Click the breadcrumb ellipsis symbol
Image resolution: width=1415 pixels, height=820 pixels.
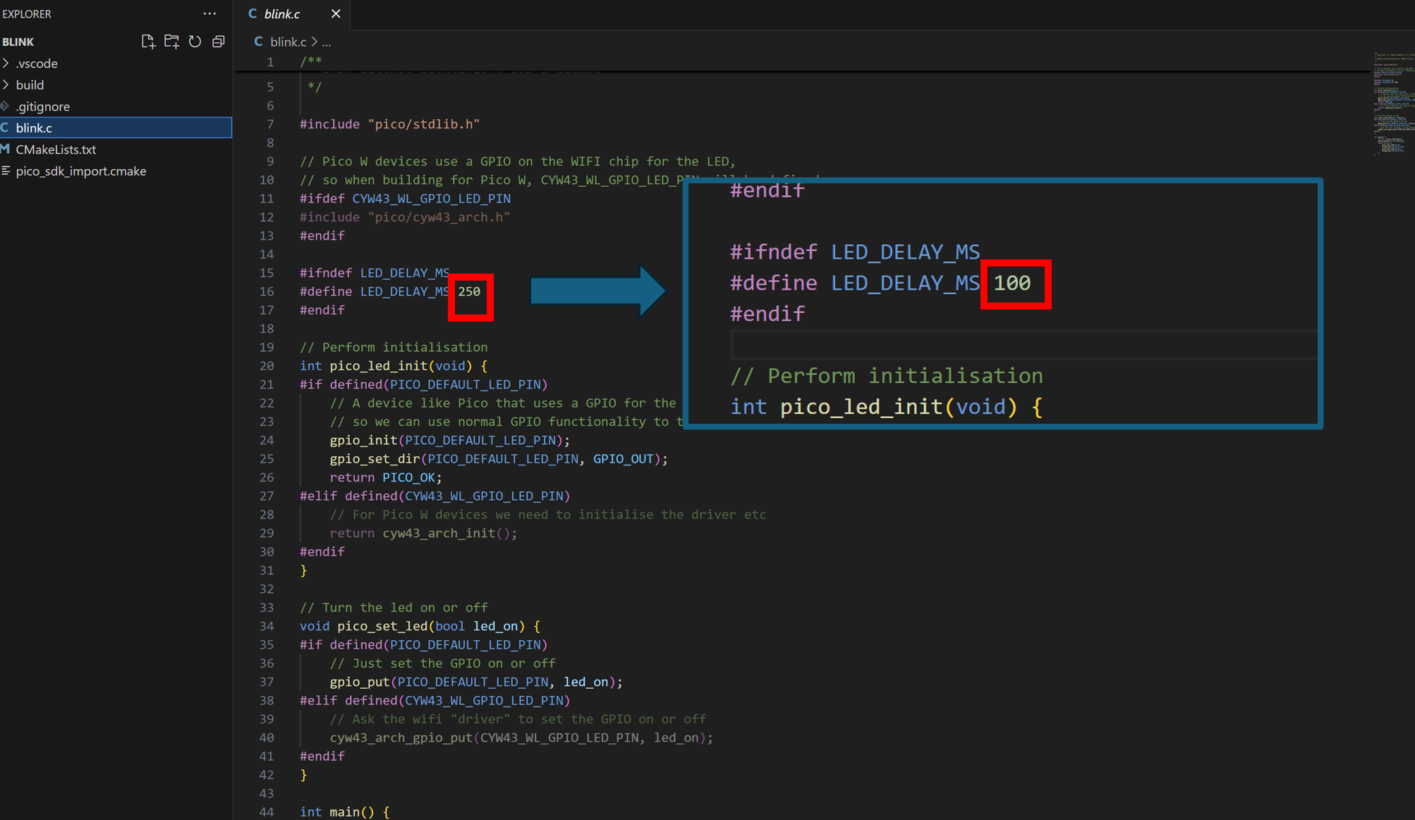pyautogui.click(x=327, y=42)
